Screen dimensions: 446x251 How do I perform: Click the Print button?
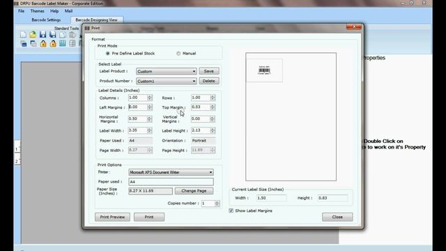(149, 217)
